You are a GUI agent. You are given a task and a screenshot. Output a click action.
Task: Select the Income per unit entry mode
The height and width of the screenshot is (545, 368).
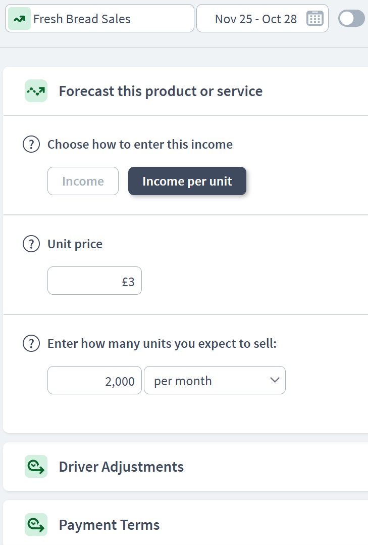[187, 181]
